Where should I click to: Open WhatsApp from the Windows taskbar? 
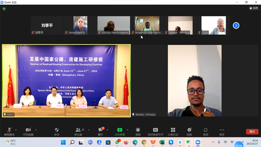coord(117,142)
